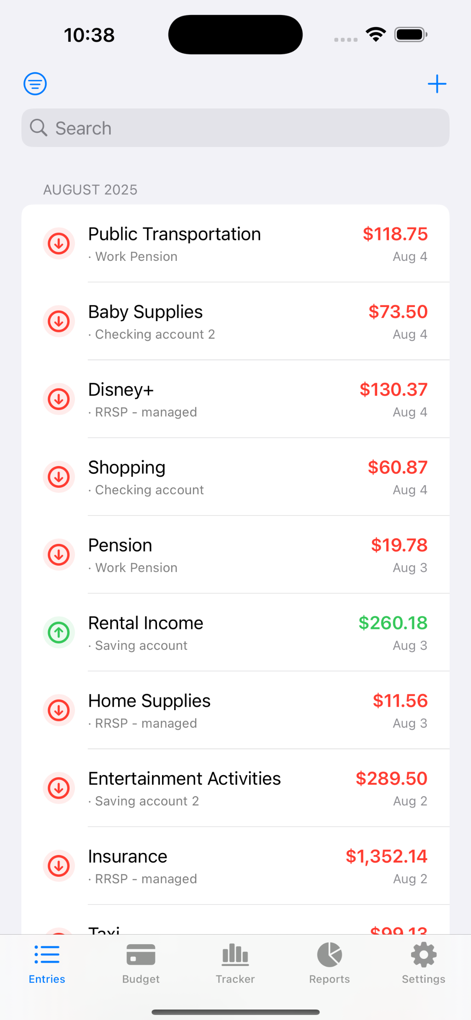Click the Shopping expense arrow icon
Image resolution: width=471 pixels, height=1020 pixels.
[x=59, y=477]
